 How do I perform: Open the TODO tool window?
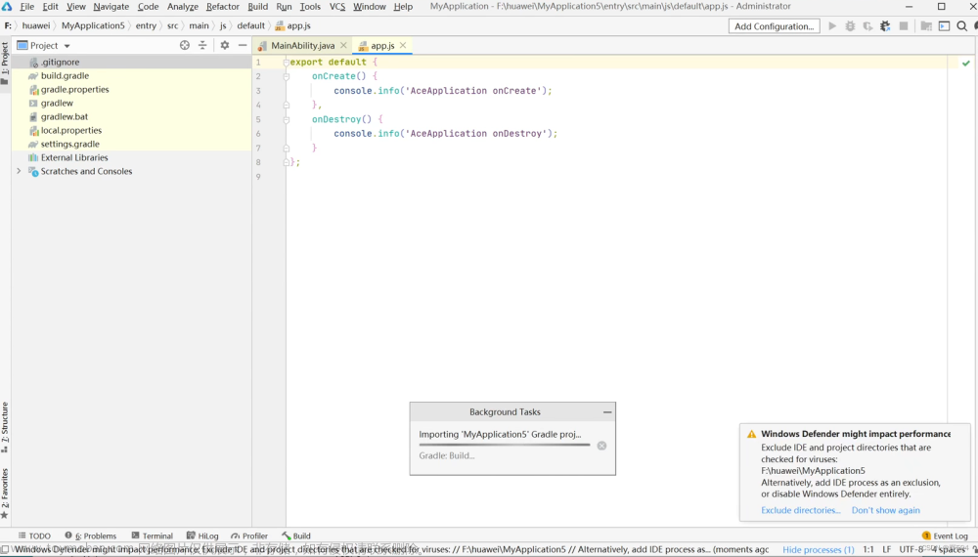pyautogui.click(x=34, y=536)
